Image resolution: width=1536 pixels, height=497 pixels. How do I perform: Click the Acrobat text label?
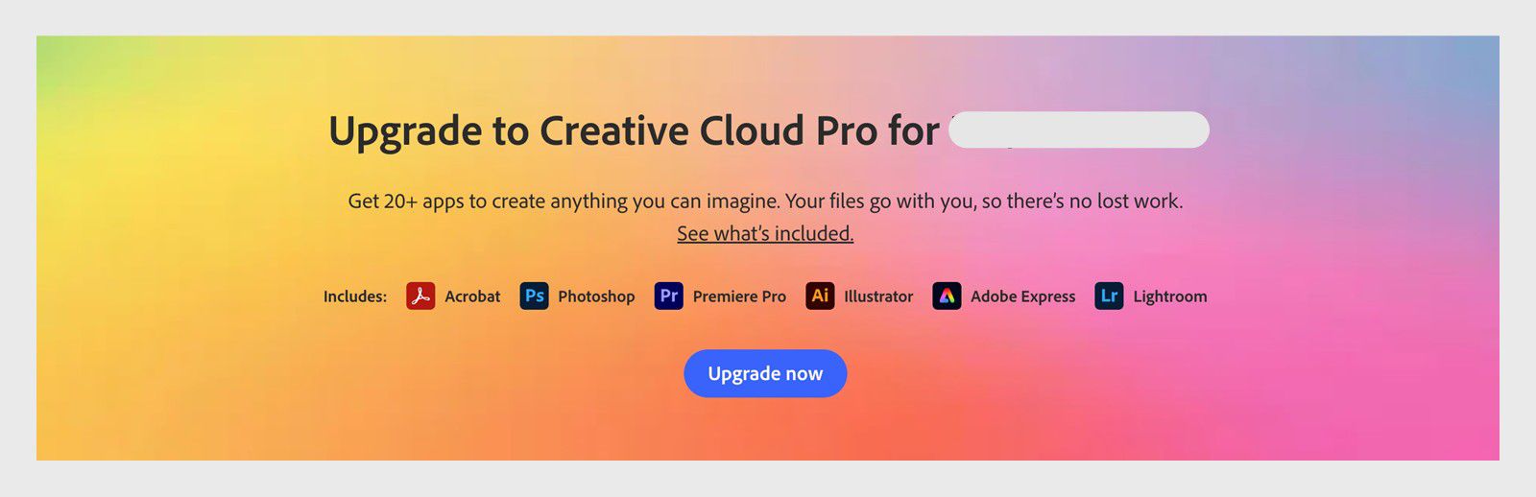[472, 296]
